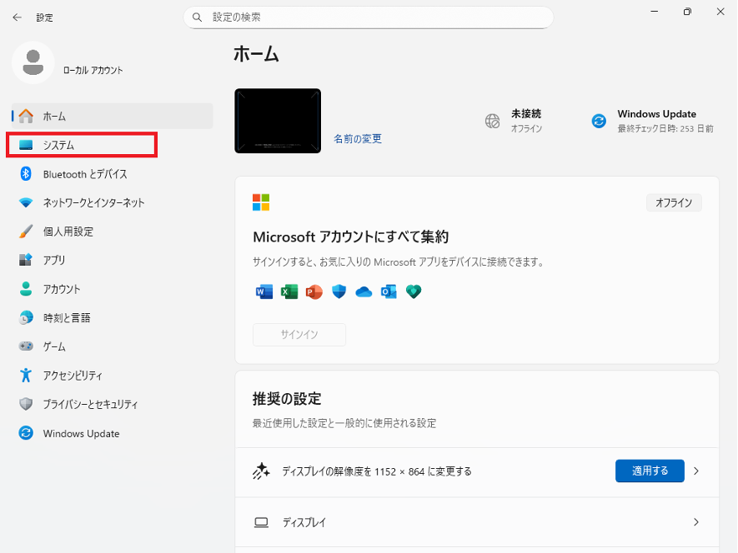
Task: Click the ディスプレイの解像度 suggestion text
Action: (x=377, y=471)
